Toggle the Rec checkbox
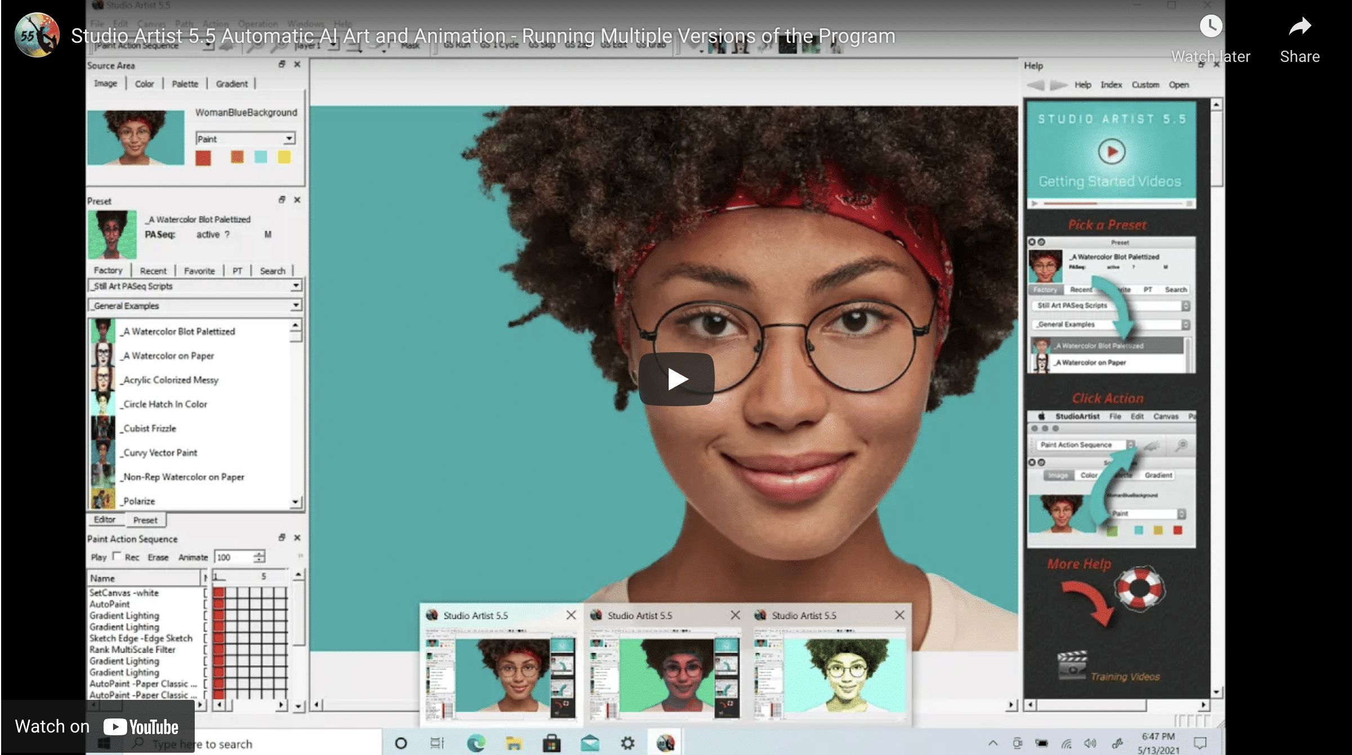Viewport: 1352px width, 755px height. point(117,556)
